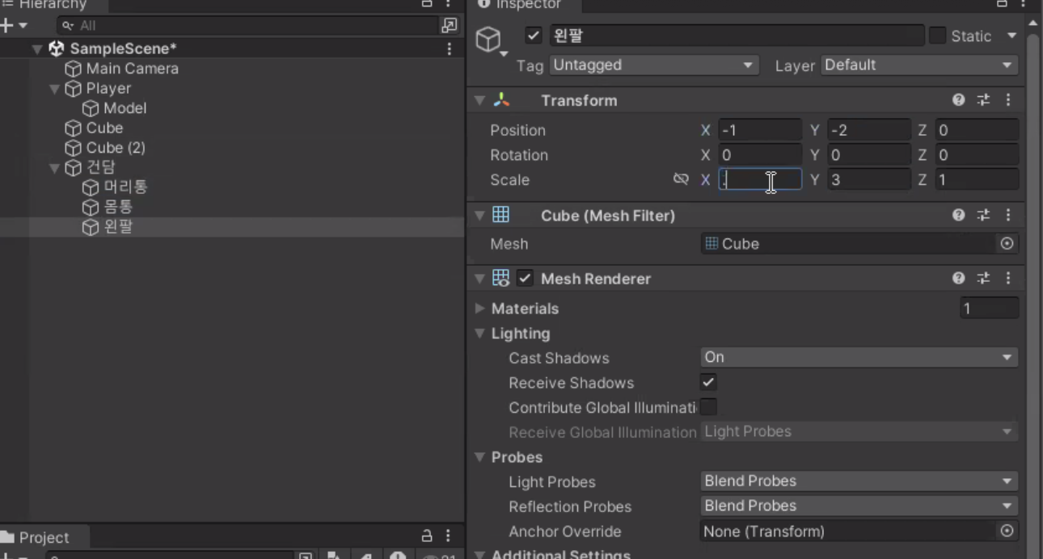Collapse the Mesh Renderer foldout
This screenshot has height=559, width=1043.
click(480, 279)
